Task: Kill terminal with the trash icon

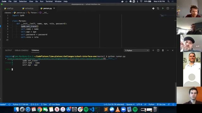Action: pos(163,50)
